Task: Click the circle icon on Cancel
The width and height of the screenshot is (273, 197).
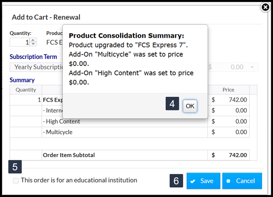Action: click(x=229, y=181)
